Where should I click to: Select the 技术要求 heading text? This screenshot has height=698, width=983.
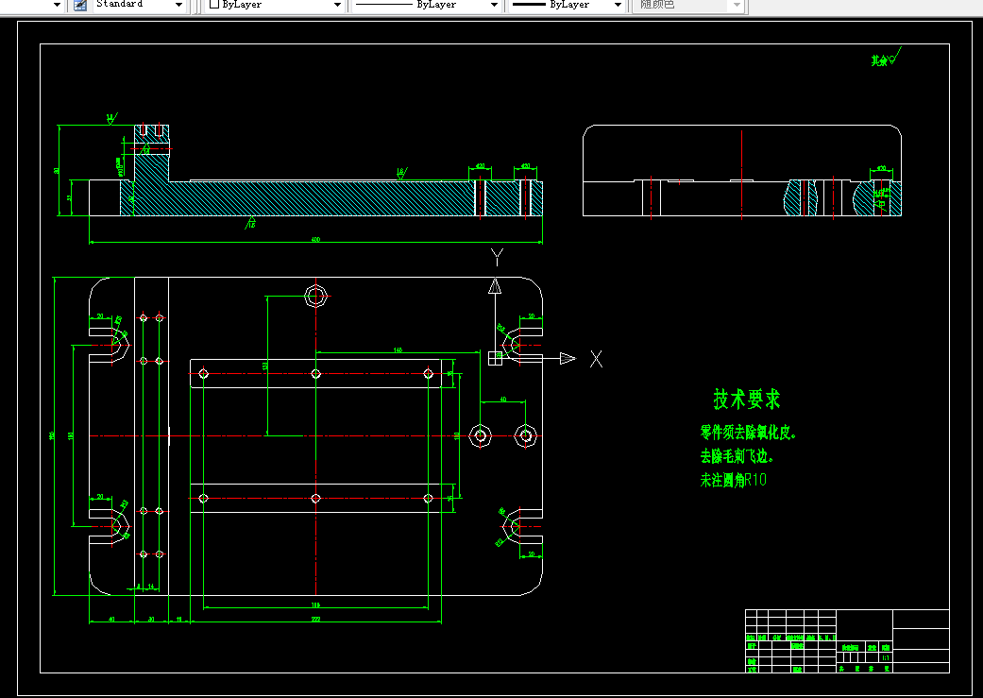click(747, 399)
